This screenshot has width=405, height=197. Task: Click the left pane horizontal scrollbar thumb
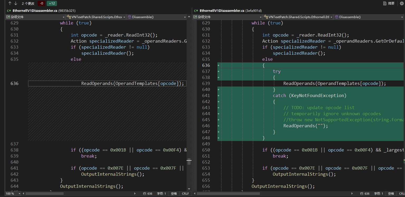[x=44, y=194]
